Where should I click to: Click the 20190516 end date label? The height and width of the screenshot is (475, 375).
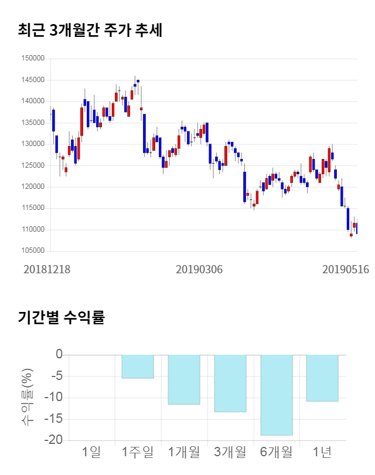[346, 269]
